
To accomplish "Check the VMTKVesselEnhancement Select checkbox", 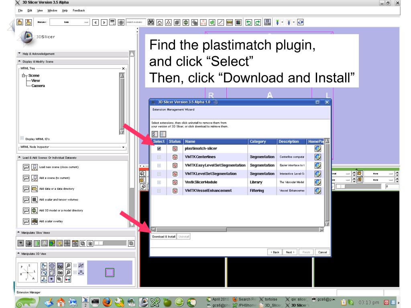I will [159, 190].
